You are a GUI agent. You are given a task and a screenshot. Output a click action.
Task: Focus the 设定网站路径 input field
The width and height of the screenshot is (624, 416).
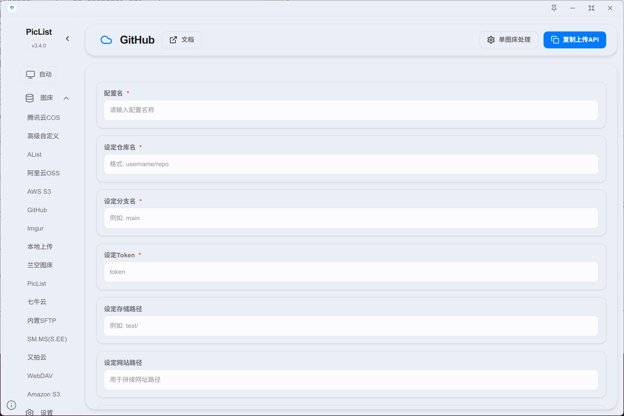coord(351,380)
